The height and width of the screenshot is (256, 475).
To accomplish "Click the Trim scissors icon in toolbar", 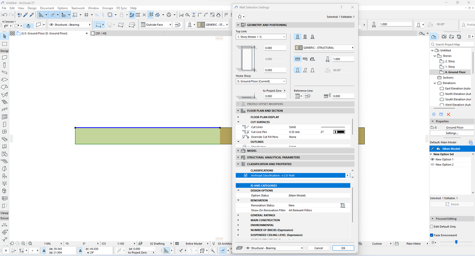I will click(x=181, y=15).
